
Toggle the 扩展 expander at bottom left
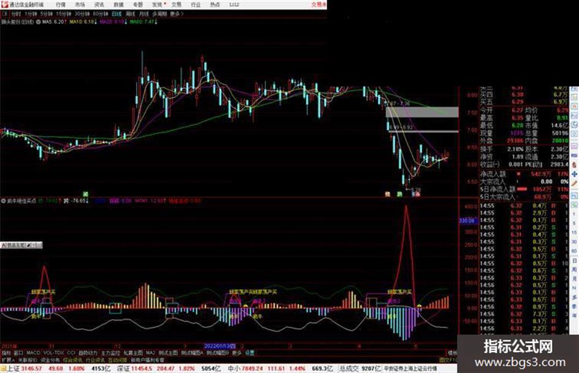click(x=8, y=360)
